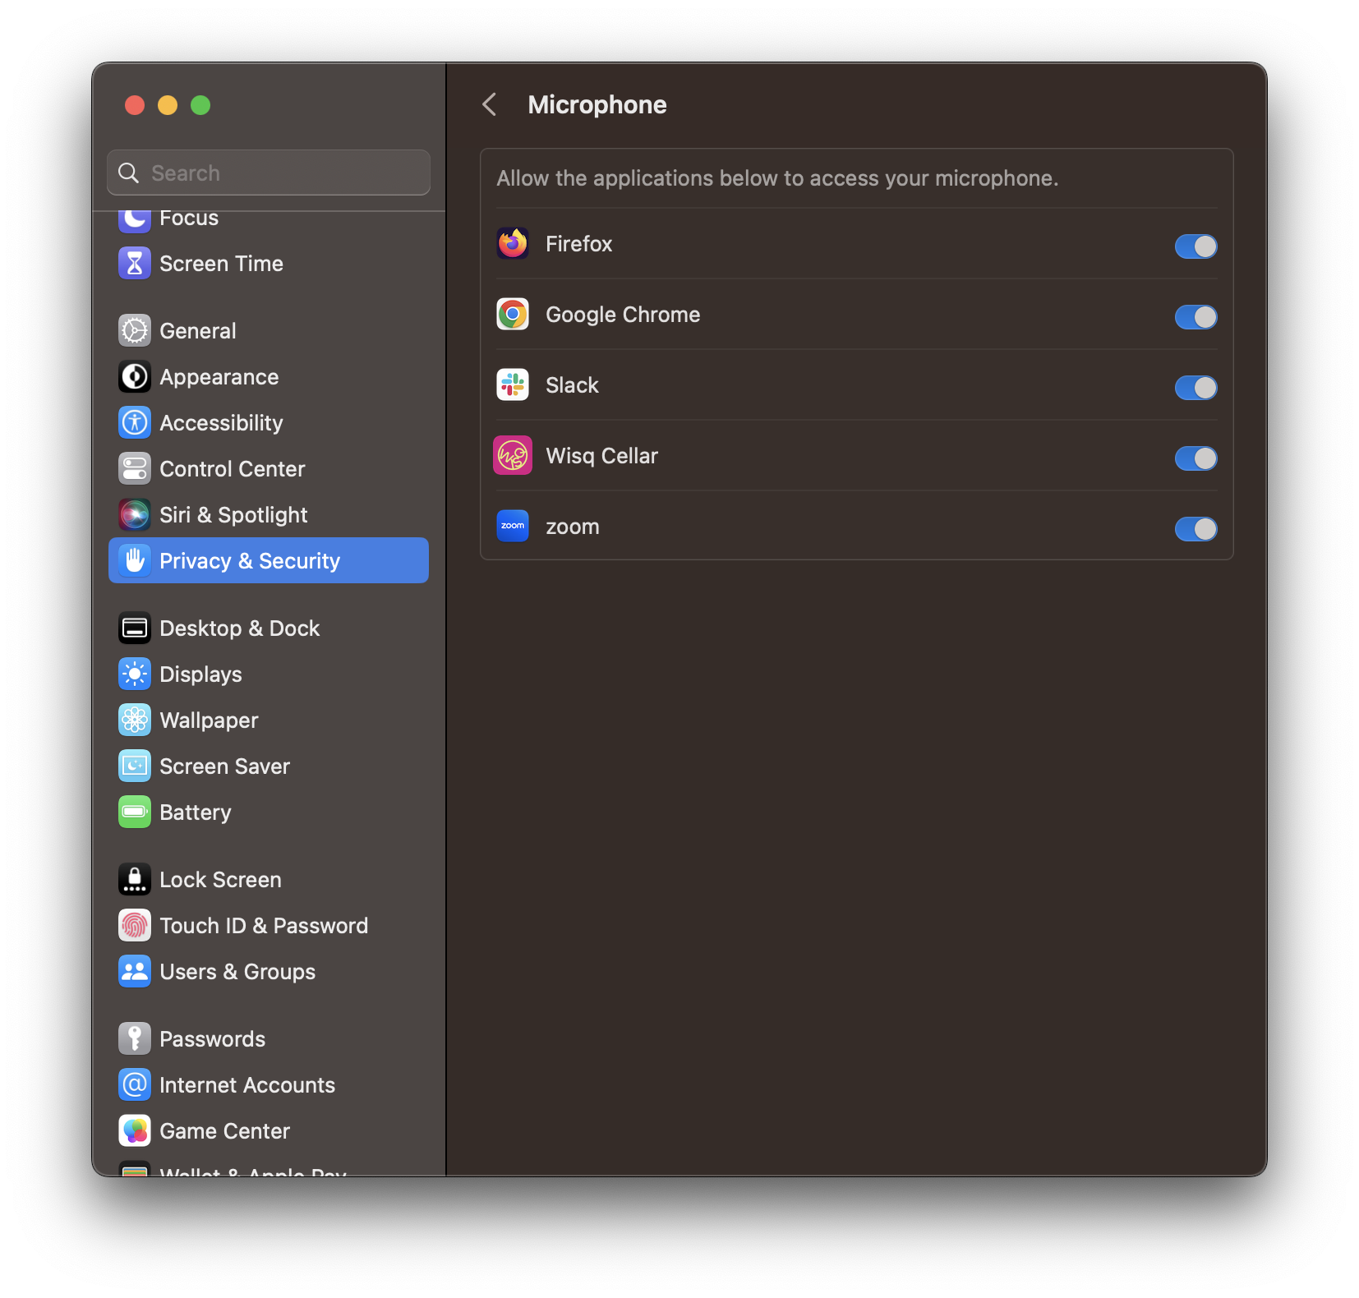
Task: Select General in the sidebar
Action: [x=197, y=330]
